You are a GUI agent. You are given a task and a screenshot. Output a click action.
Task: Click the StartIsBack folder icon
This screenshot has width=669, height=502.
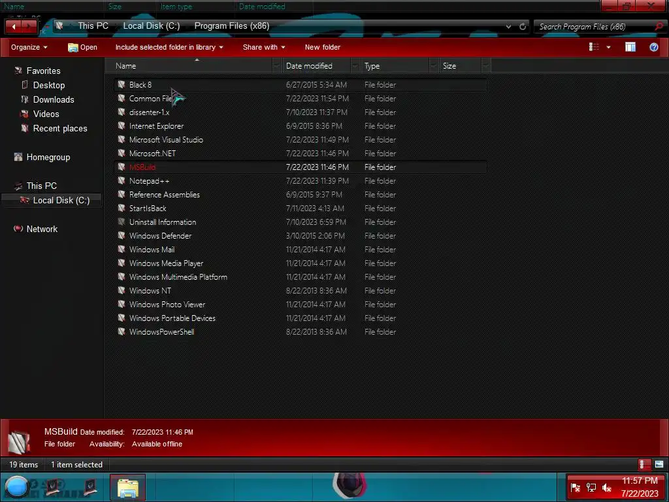121,208
